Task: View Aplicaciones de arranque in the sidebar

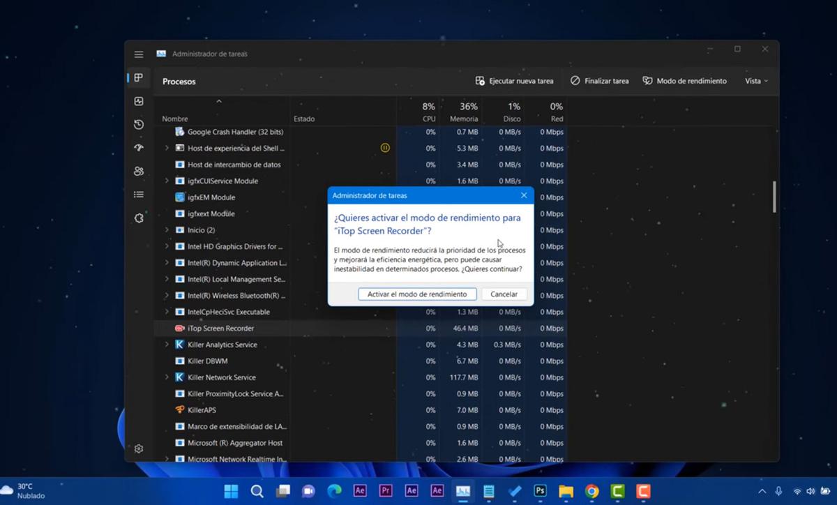Action: tap(138, 147)
